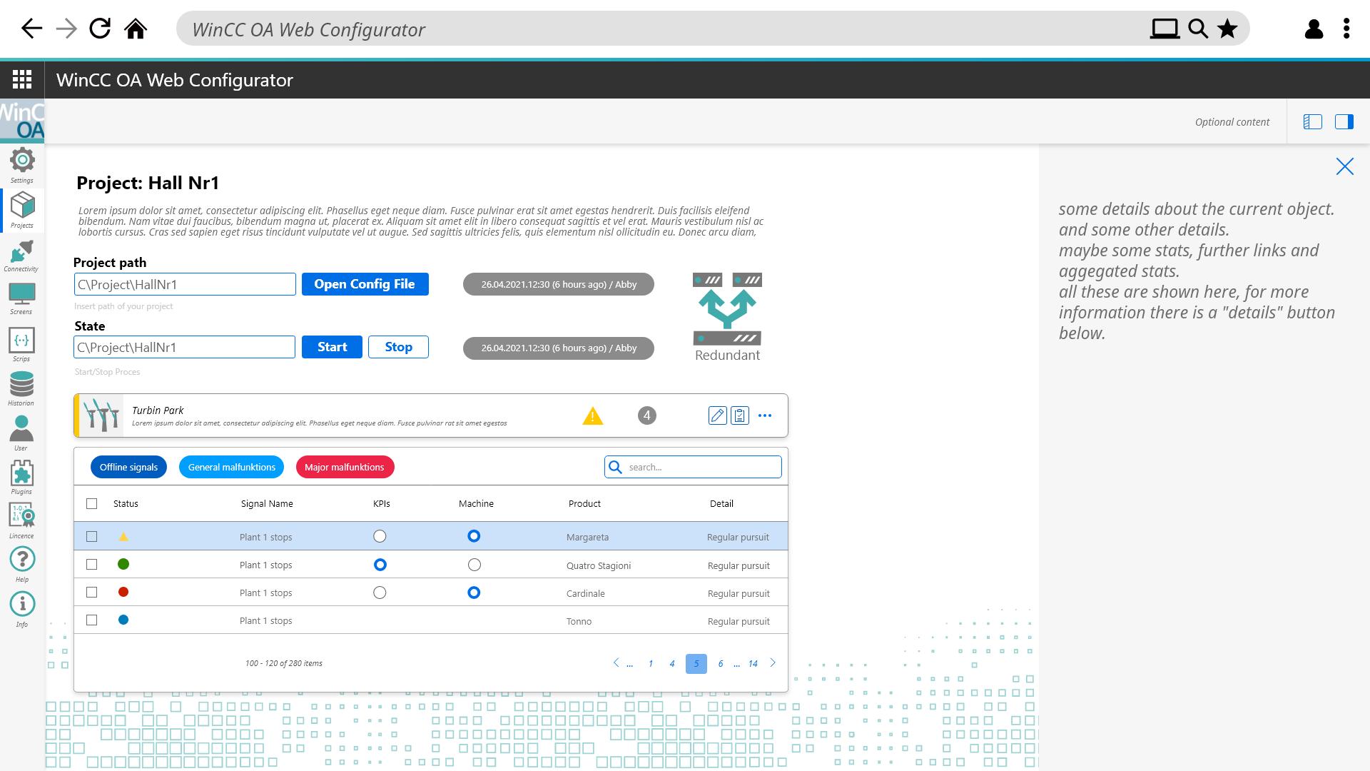Viewport: 1370px width, 771px height.
Task: Open the app launcher grid icon
Action: [22, 79]
